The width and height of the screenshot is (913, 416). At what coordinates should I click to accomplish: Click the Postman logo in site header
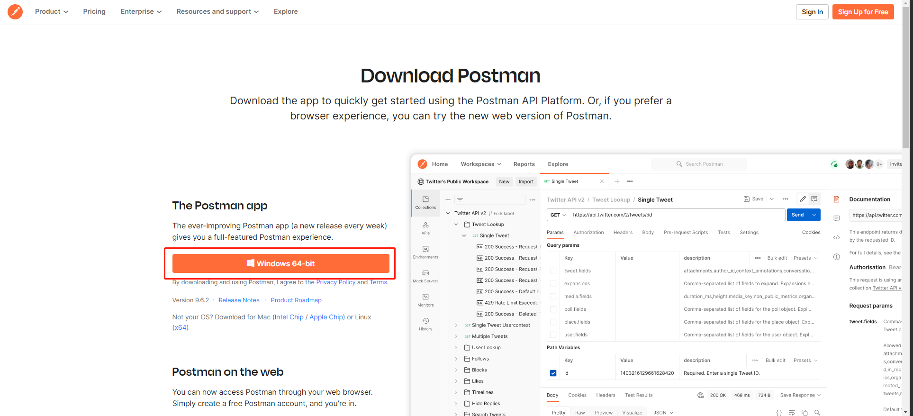15,11
